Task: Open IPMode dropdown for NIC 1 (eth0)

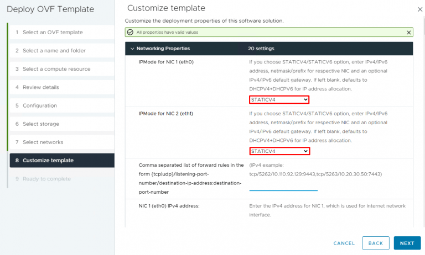Action: pyautogui.click(x=279, y=100)
